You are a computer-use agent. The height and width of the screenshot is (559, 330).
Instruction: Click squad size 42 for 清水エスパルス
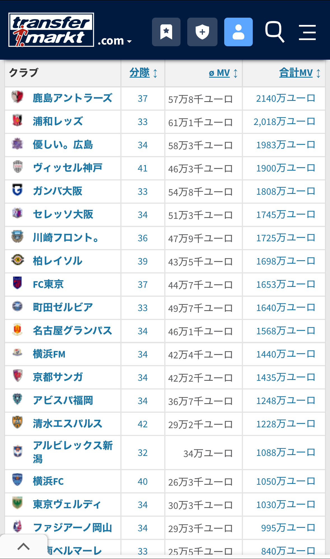142,424
